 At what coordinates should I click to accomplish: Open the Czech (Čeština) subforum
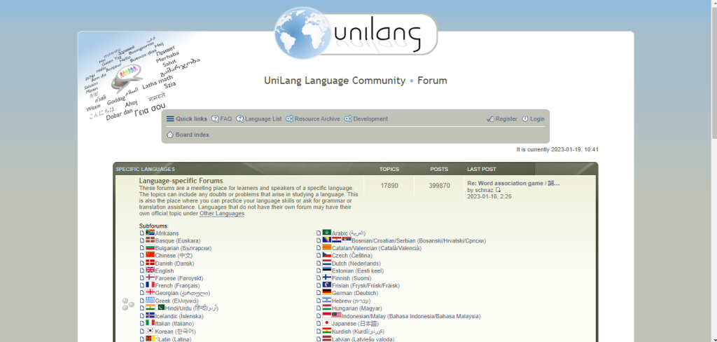[x=352, y=256]
